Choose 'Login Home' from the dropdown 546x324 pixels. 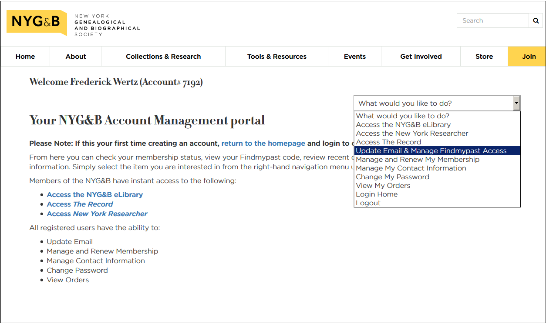377,194
